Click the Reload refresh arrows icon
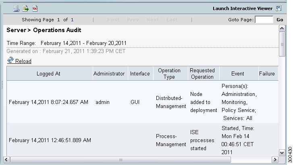The width and height of the screenshot is (293, 165). coord(10,60)
